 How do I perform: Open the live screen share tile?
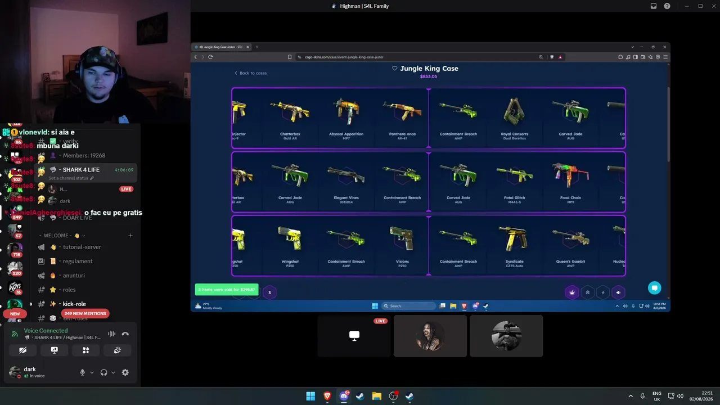point(354,336)
